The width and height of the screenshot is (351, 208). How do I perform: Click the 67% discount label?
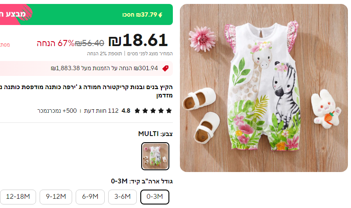point(55,43)
